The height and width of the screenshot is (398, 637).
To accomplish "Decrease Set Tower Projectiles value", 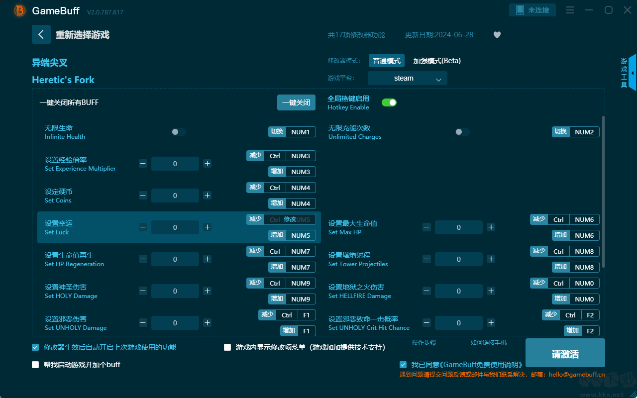I will (426, 259).
